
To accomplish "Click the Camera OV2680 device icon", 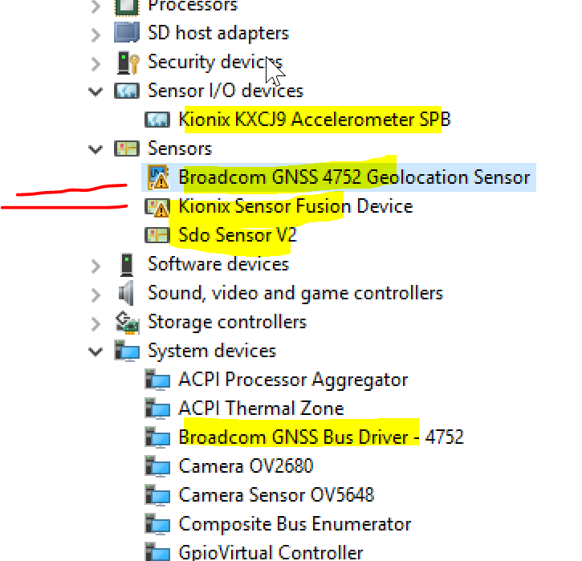I will tap(157, 466).
